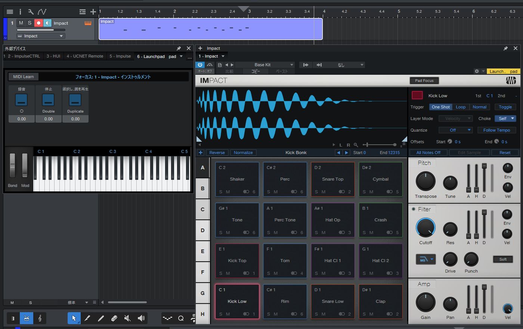Switch to the 5 - Impulse device tab
523x329 pixels.
point(120,56)
